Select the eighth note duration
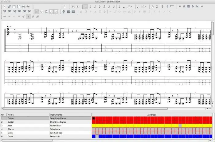Viewport: 215px width, 142px height. pos(100,6)
